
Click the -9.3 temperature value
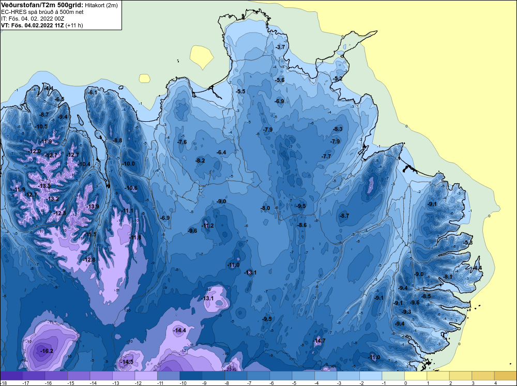pos(406,312)
